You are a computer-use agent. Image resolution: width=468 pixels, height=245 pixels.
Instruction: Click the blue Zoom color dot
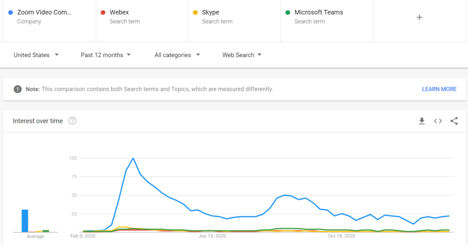tap(11, 12)
